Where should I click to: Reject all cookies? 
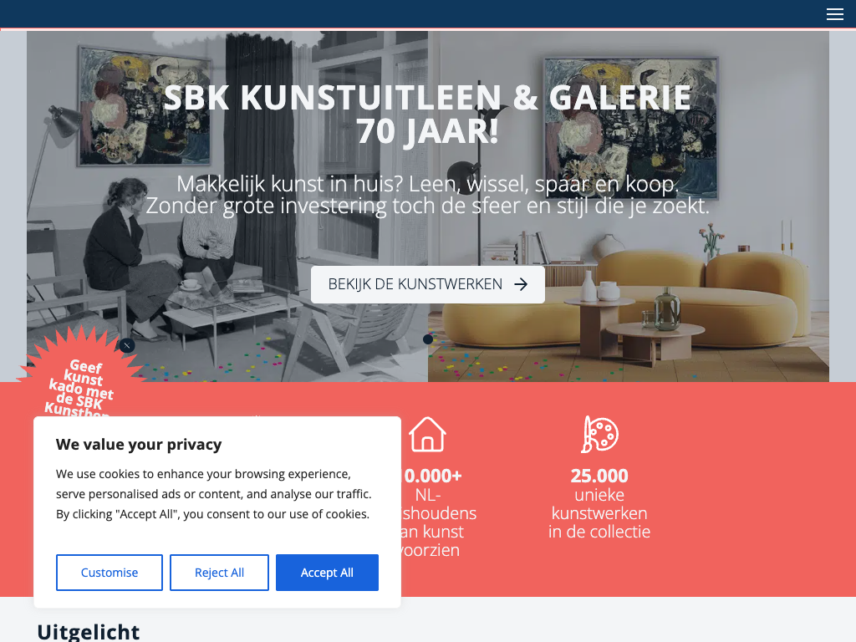pos(220,573)
